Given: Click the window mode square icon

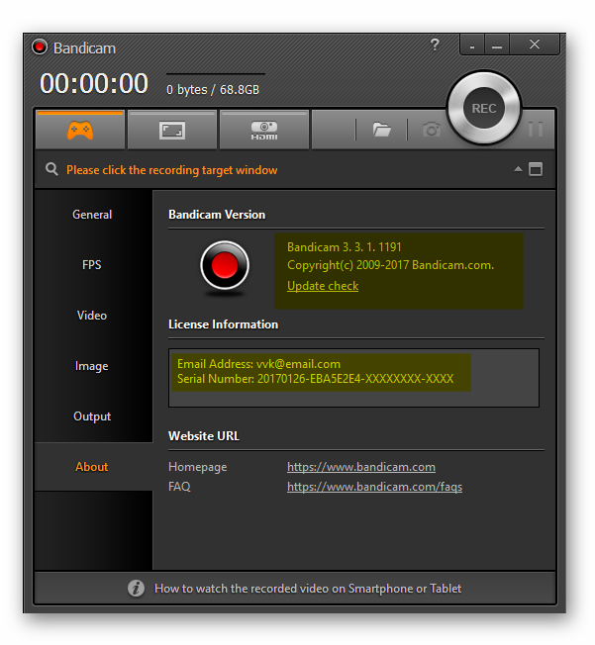Looking at the screenshot, I should [x=536, y=170].
